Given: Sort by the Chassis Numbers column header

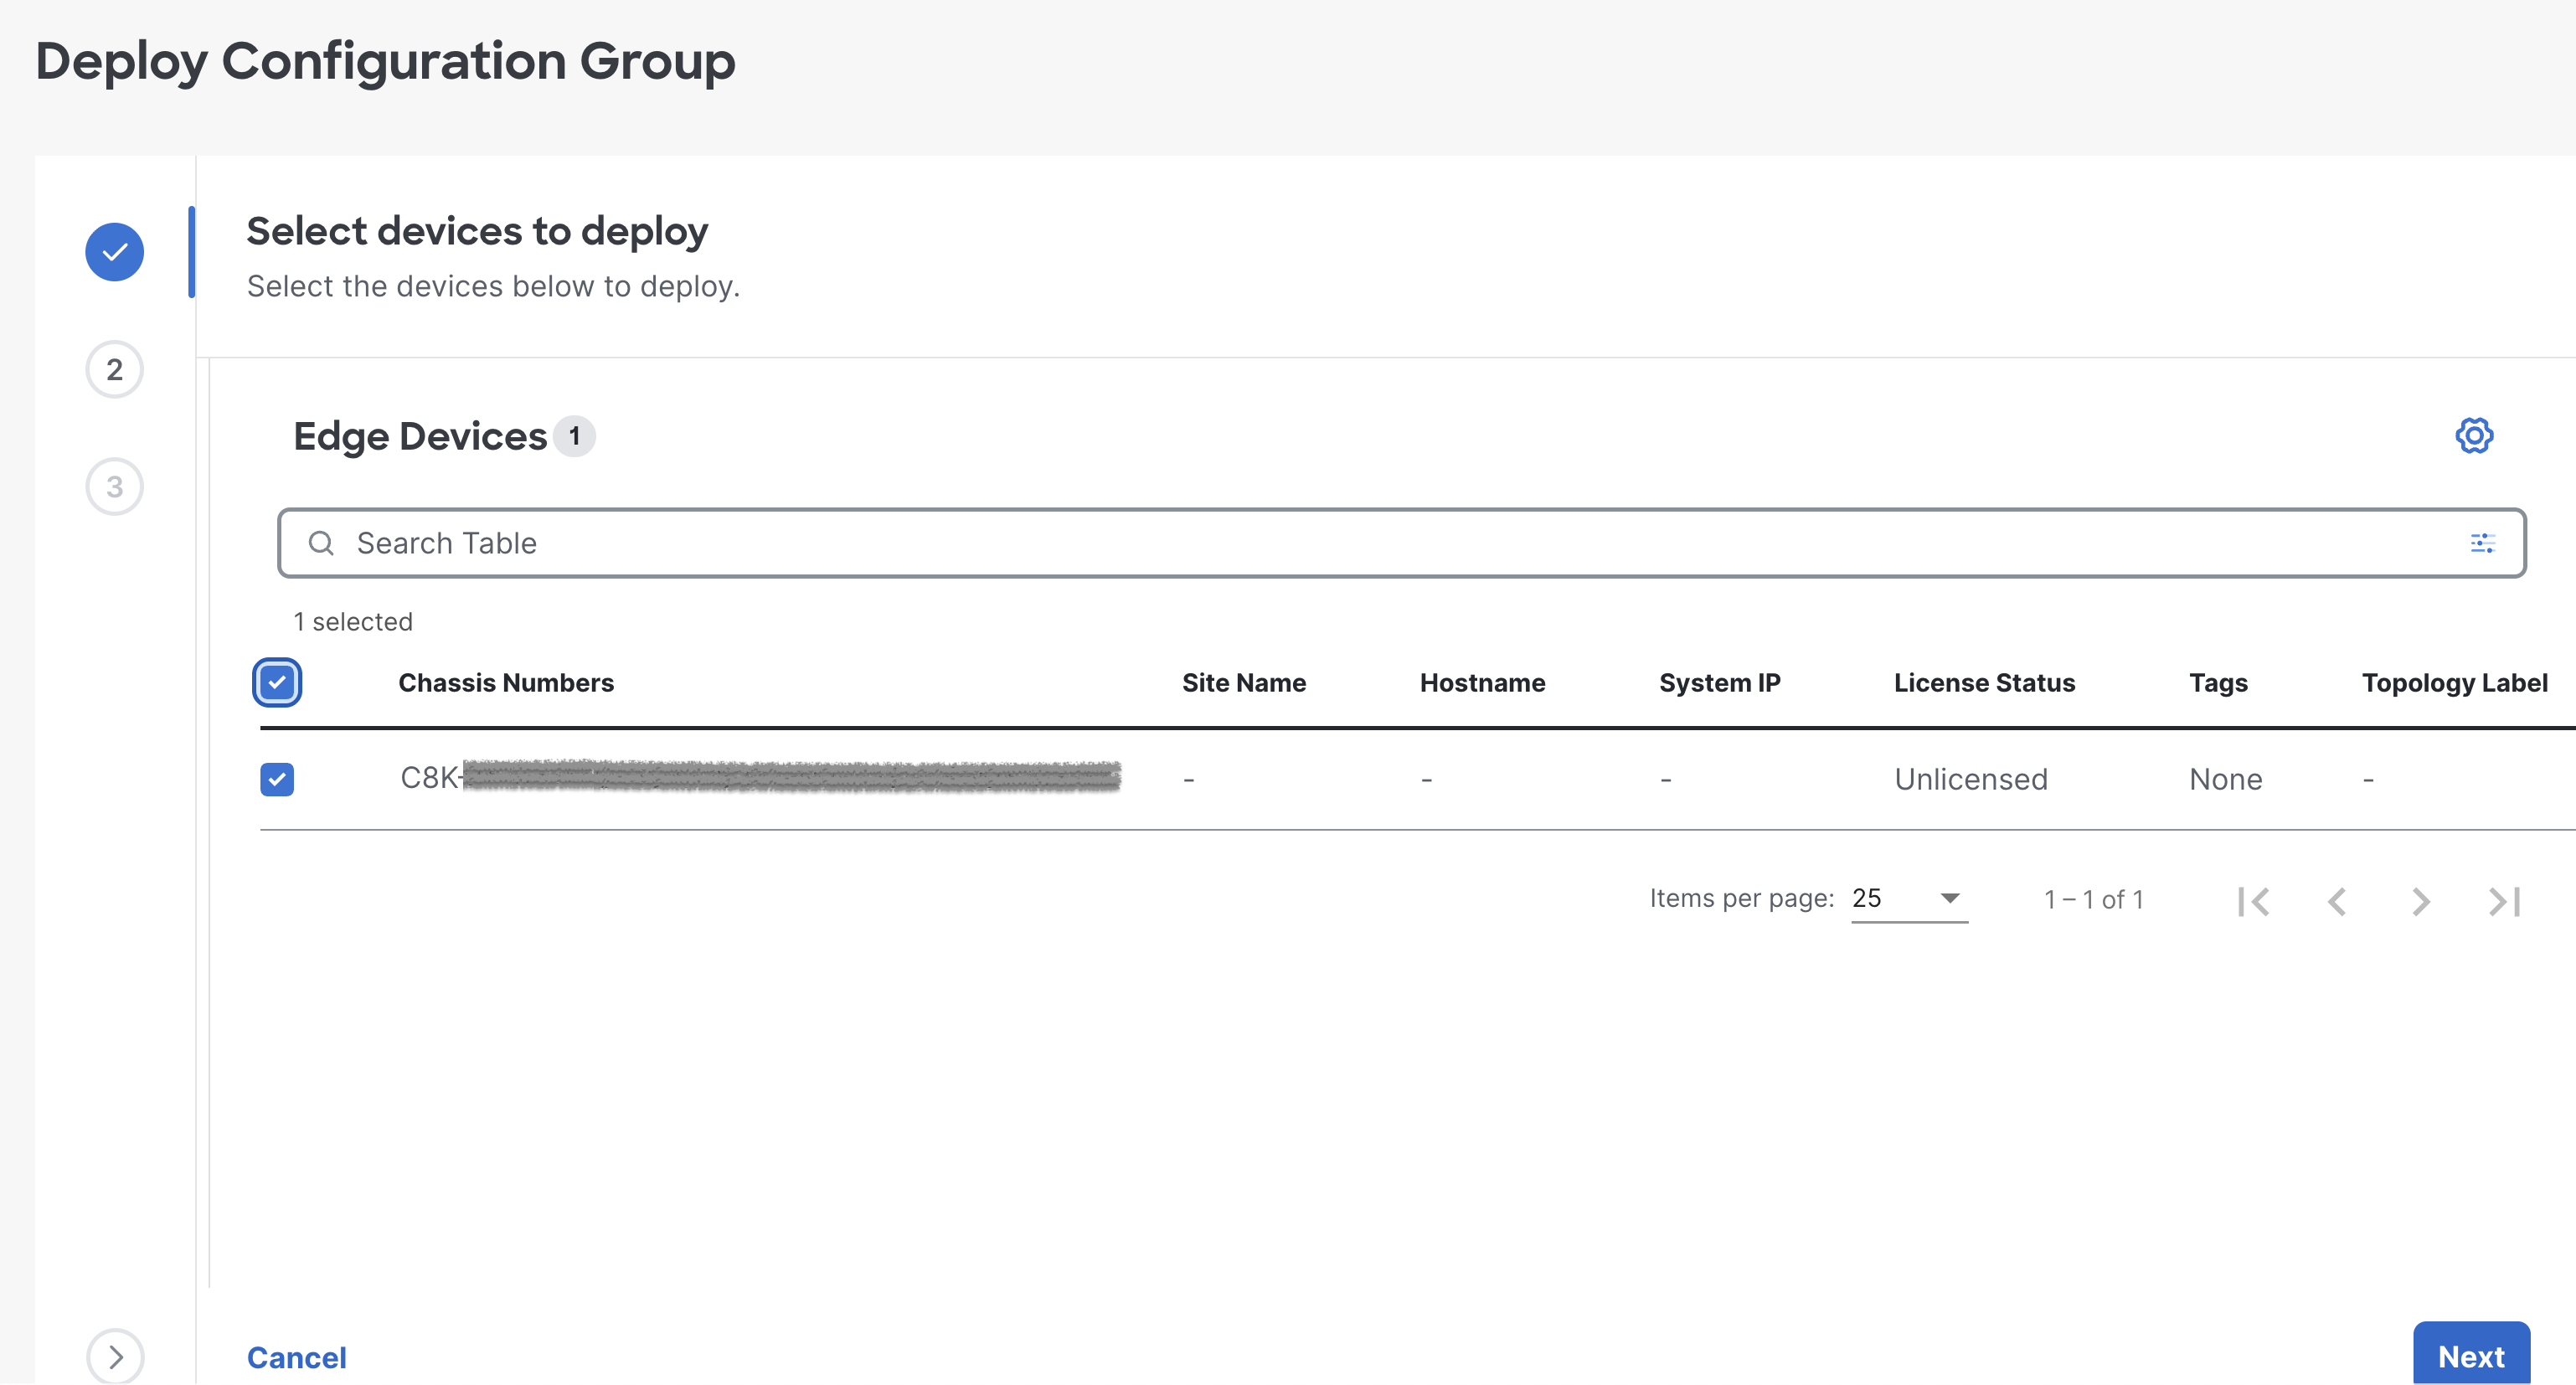Looking at the screenshot, I should (x=506, y=682).
